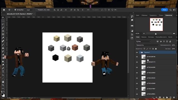Filter layers by type (T) icon
This screenshot has height=100, width=178.
coord(164,41)
